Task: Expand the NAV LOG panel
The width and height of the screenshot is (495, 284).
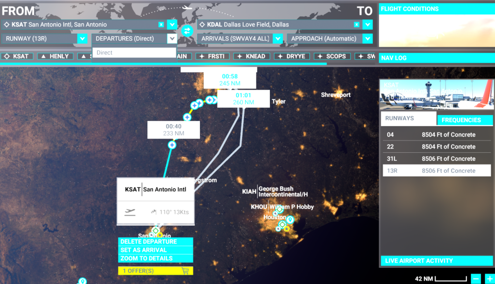Action: (x=436, y=58)
